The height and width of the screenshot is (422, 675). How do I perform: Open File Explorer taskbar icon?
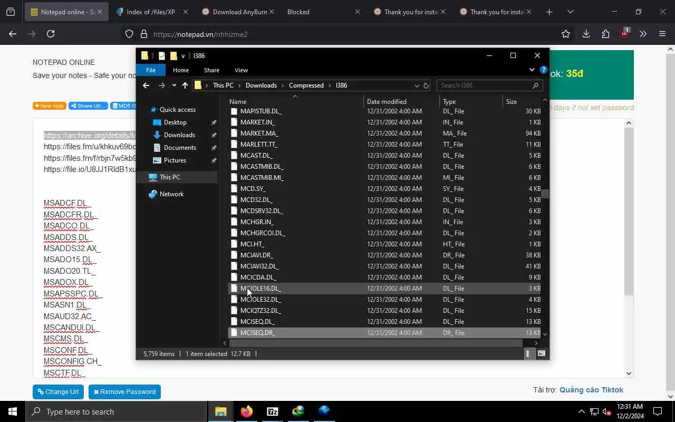click(220, 411)
